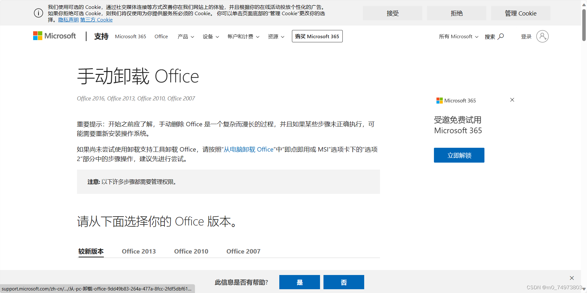Screen dimensions: 587x293
Task: Click the page vertical scrollbar thumb
Action: pyautogui.click(x=584, y=25)
